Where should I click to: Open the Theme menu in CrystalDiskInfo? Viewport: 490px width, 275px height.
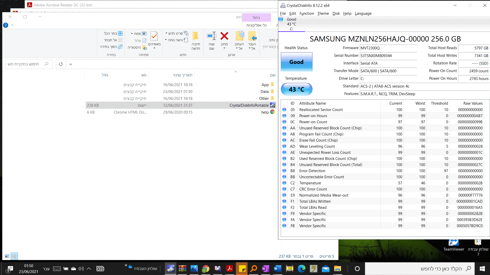(x=323, y=13)
